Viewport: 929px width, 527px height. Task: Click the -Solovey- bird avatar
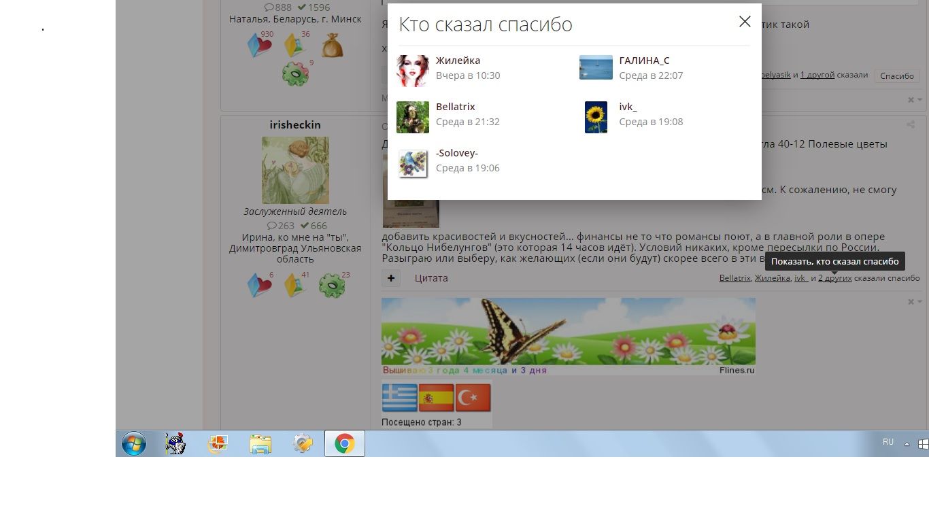click(413, 164)
